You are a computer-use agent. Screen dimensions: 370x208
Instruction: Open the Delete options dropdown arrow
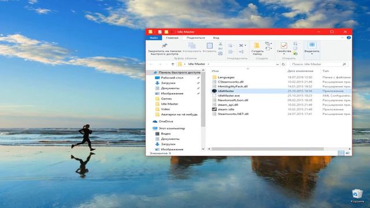[x=245, y=45]
